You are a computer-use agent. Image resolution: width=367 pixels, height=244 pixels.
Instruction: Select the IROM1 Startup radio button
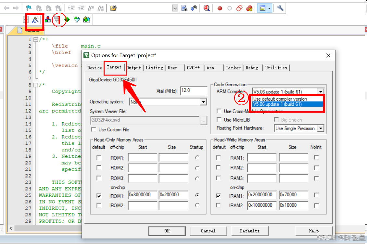pos(197,195)
